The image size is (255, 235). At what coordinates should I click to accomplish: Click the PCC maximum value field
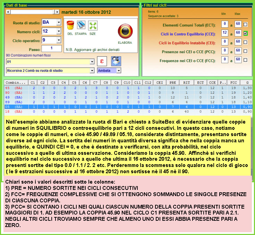pos(238,51)
